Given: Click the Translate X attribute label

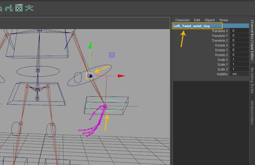Looking at the screenshot, I should tap(220, 31).
